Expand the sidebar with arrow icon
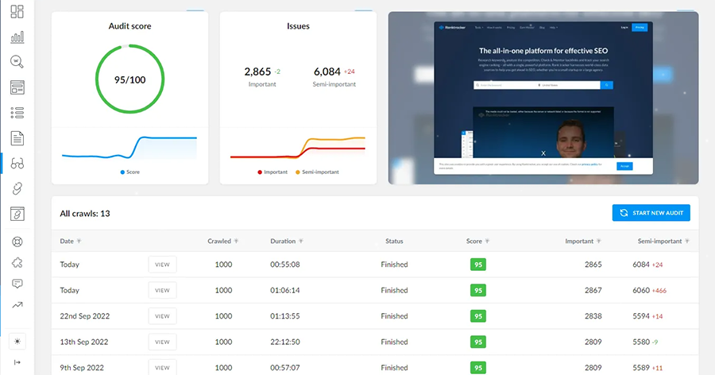The image size is (715, 375). pos(17,362)
